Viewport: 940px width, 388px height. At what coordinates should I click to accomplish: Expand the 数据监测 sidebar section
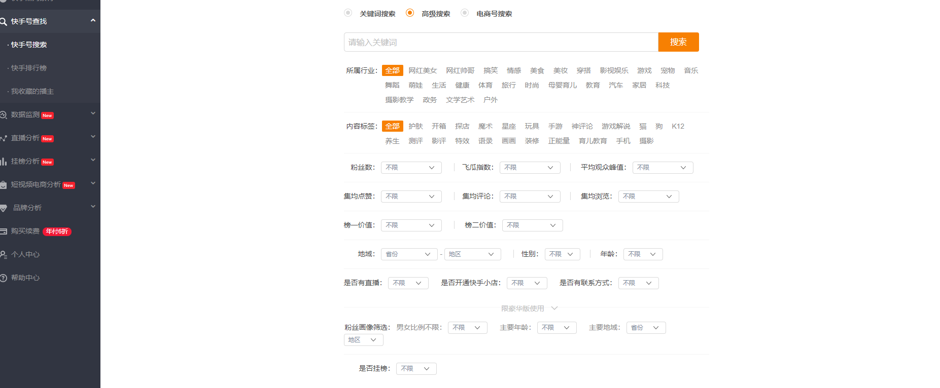click(x=93, y=114)
